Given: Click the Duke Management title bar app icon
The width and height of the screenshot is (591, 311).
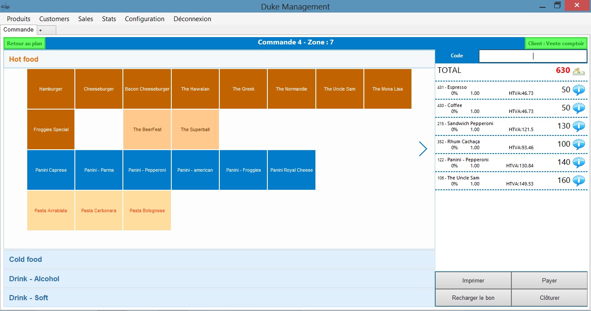Looking at the screenshot, I should click(x=6, y=6).
